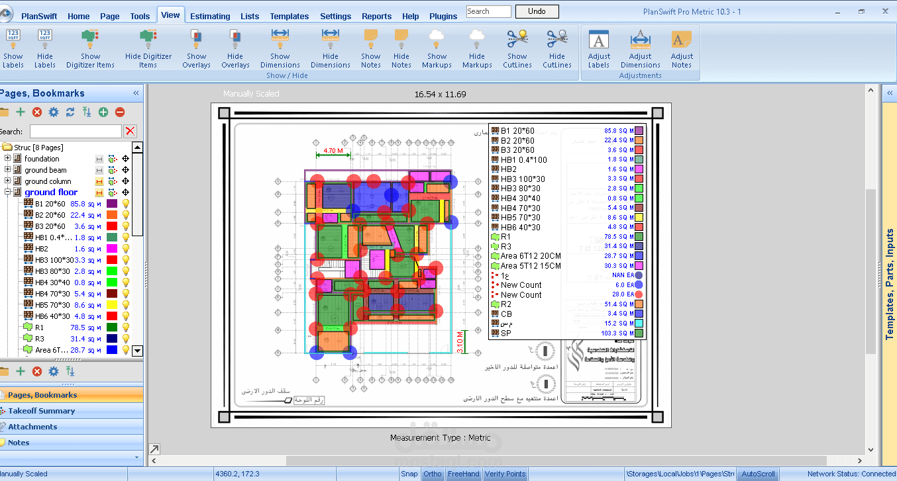Click Hide Markups cloud icon
The height and width of the screenshot is (481, 897).
[x=477, y=38]
